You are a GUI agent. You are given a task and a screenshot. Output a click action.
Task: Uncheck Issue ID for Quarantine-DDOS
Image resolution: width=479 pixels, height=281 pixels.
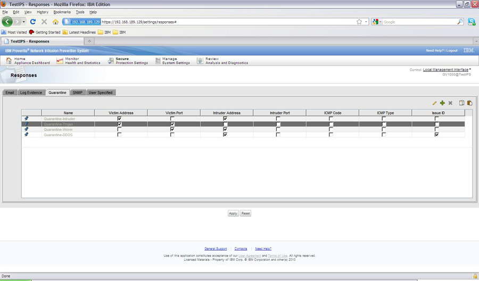(436, 135)
